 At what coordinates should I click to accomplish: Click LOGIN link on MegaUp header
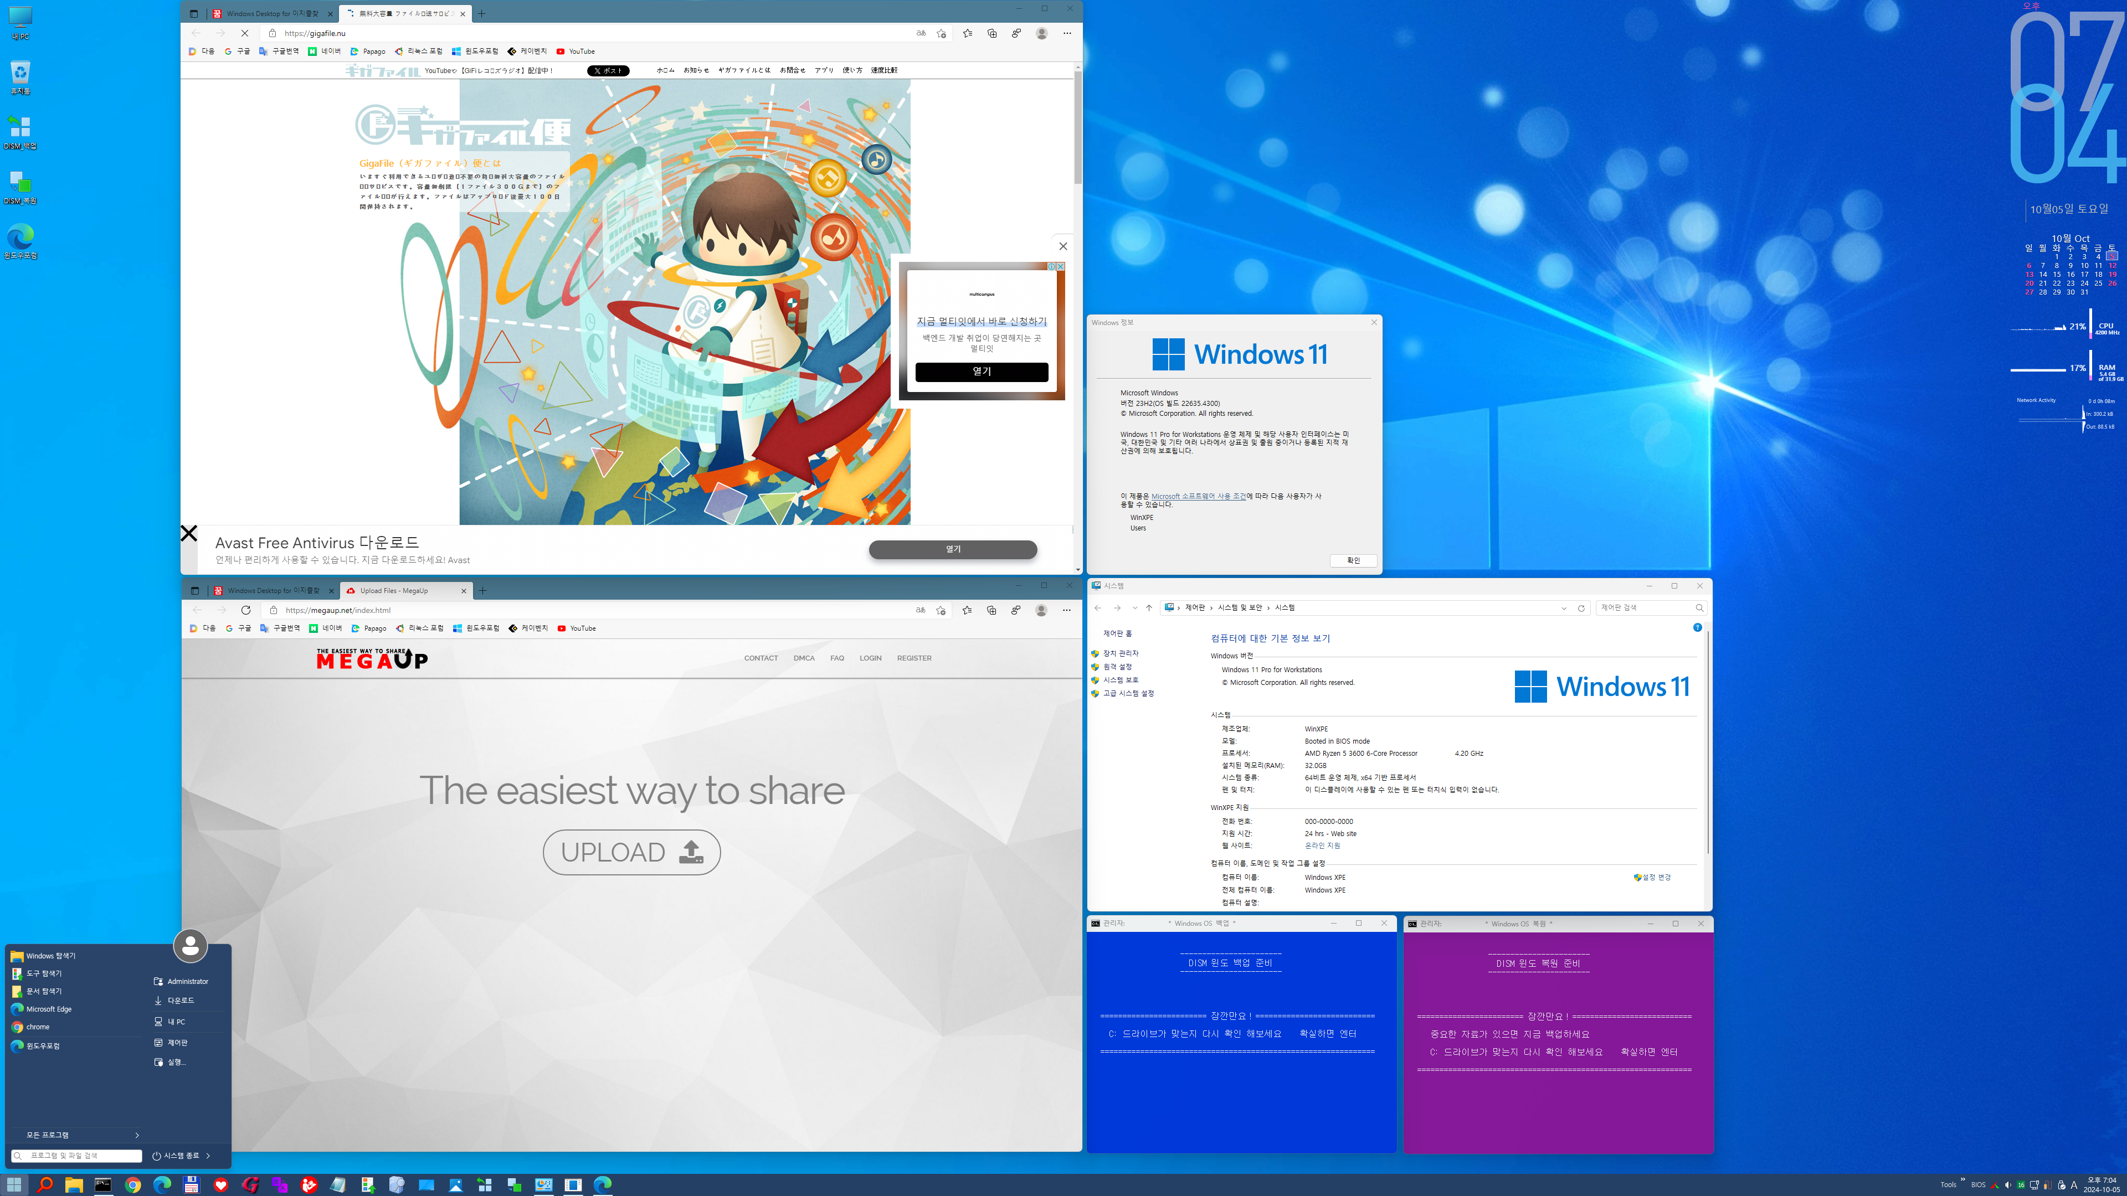[x=870, y=658]
